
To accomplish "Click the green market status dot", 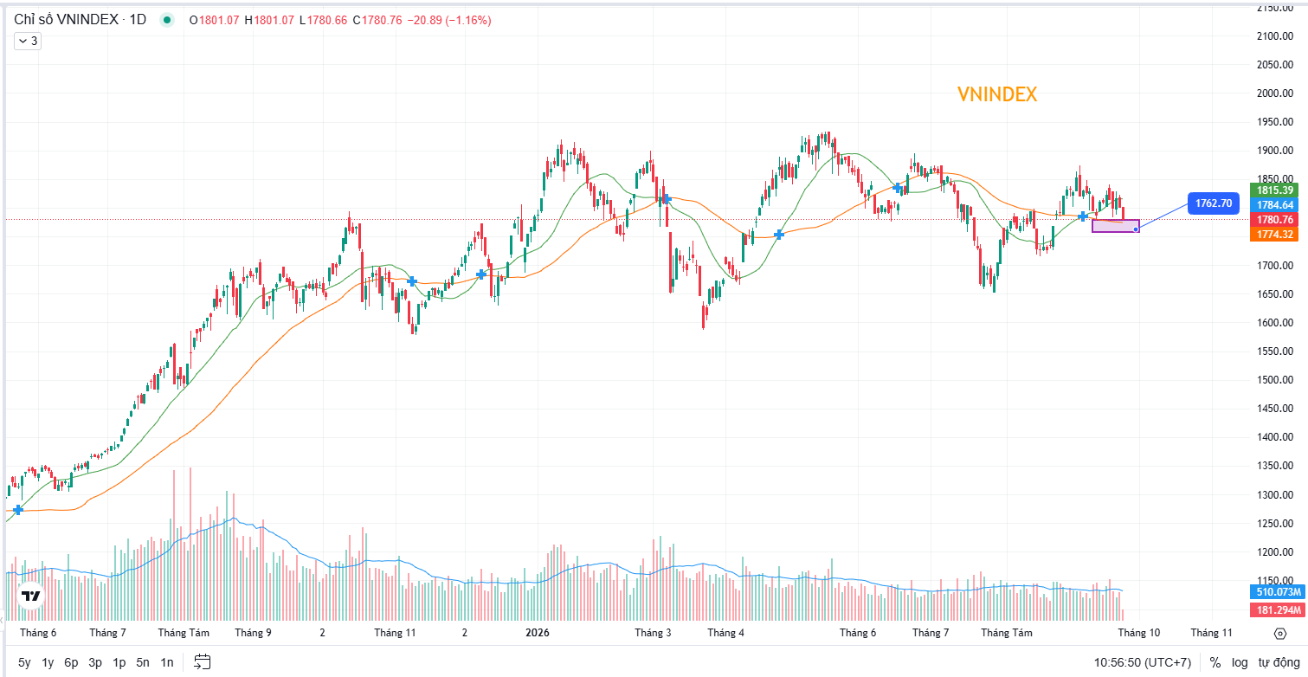I will click(167, 20).
